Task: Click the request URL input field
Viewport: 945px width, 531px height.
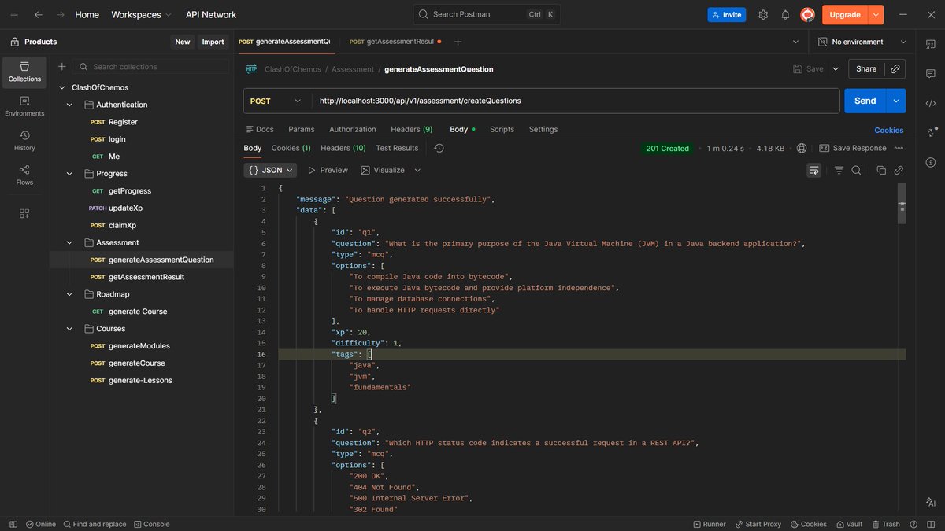Action: (575, 101)
